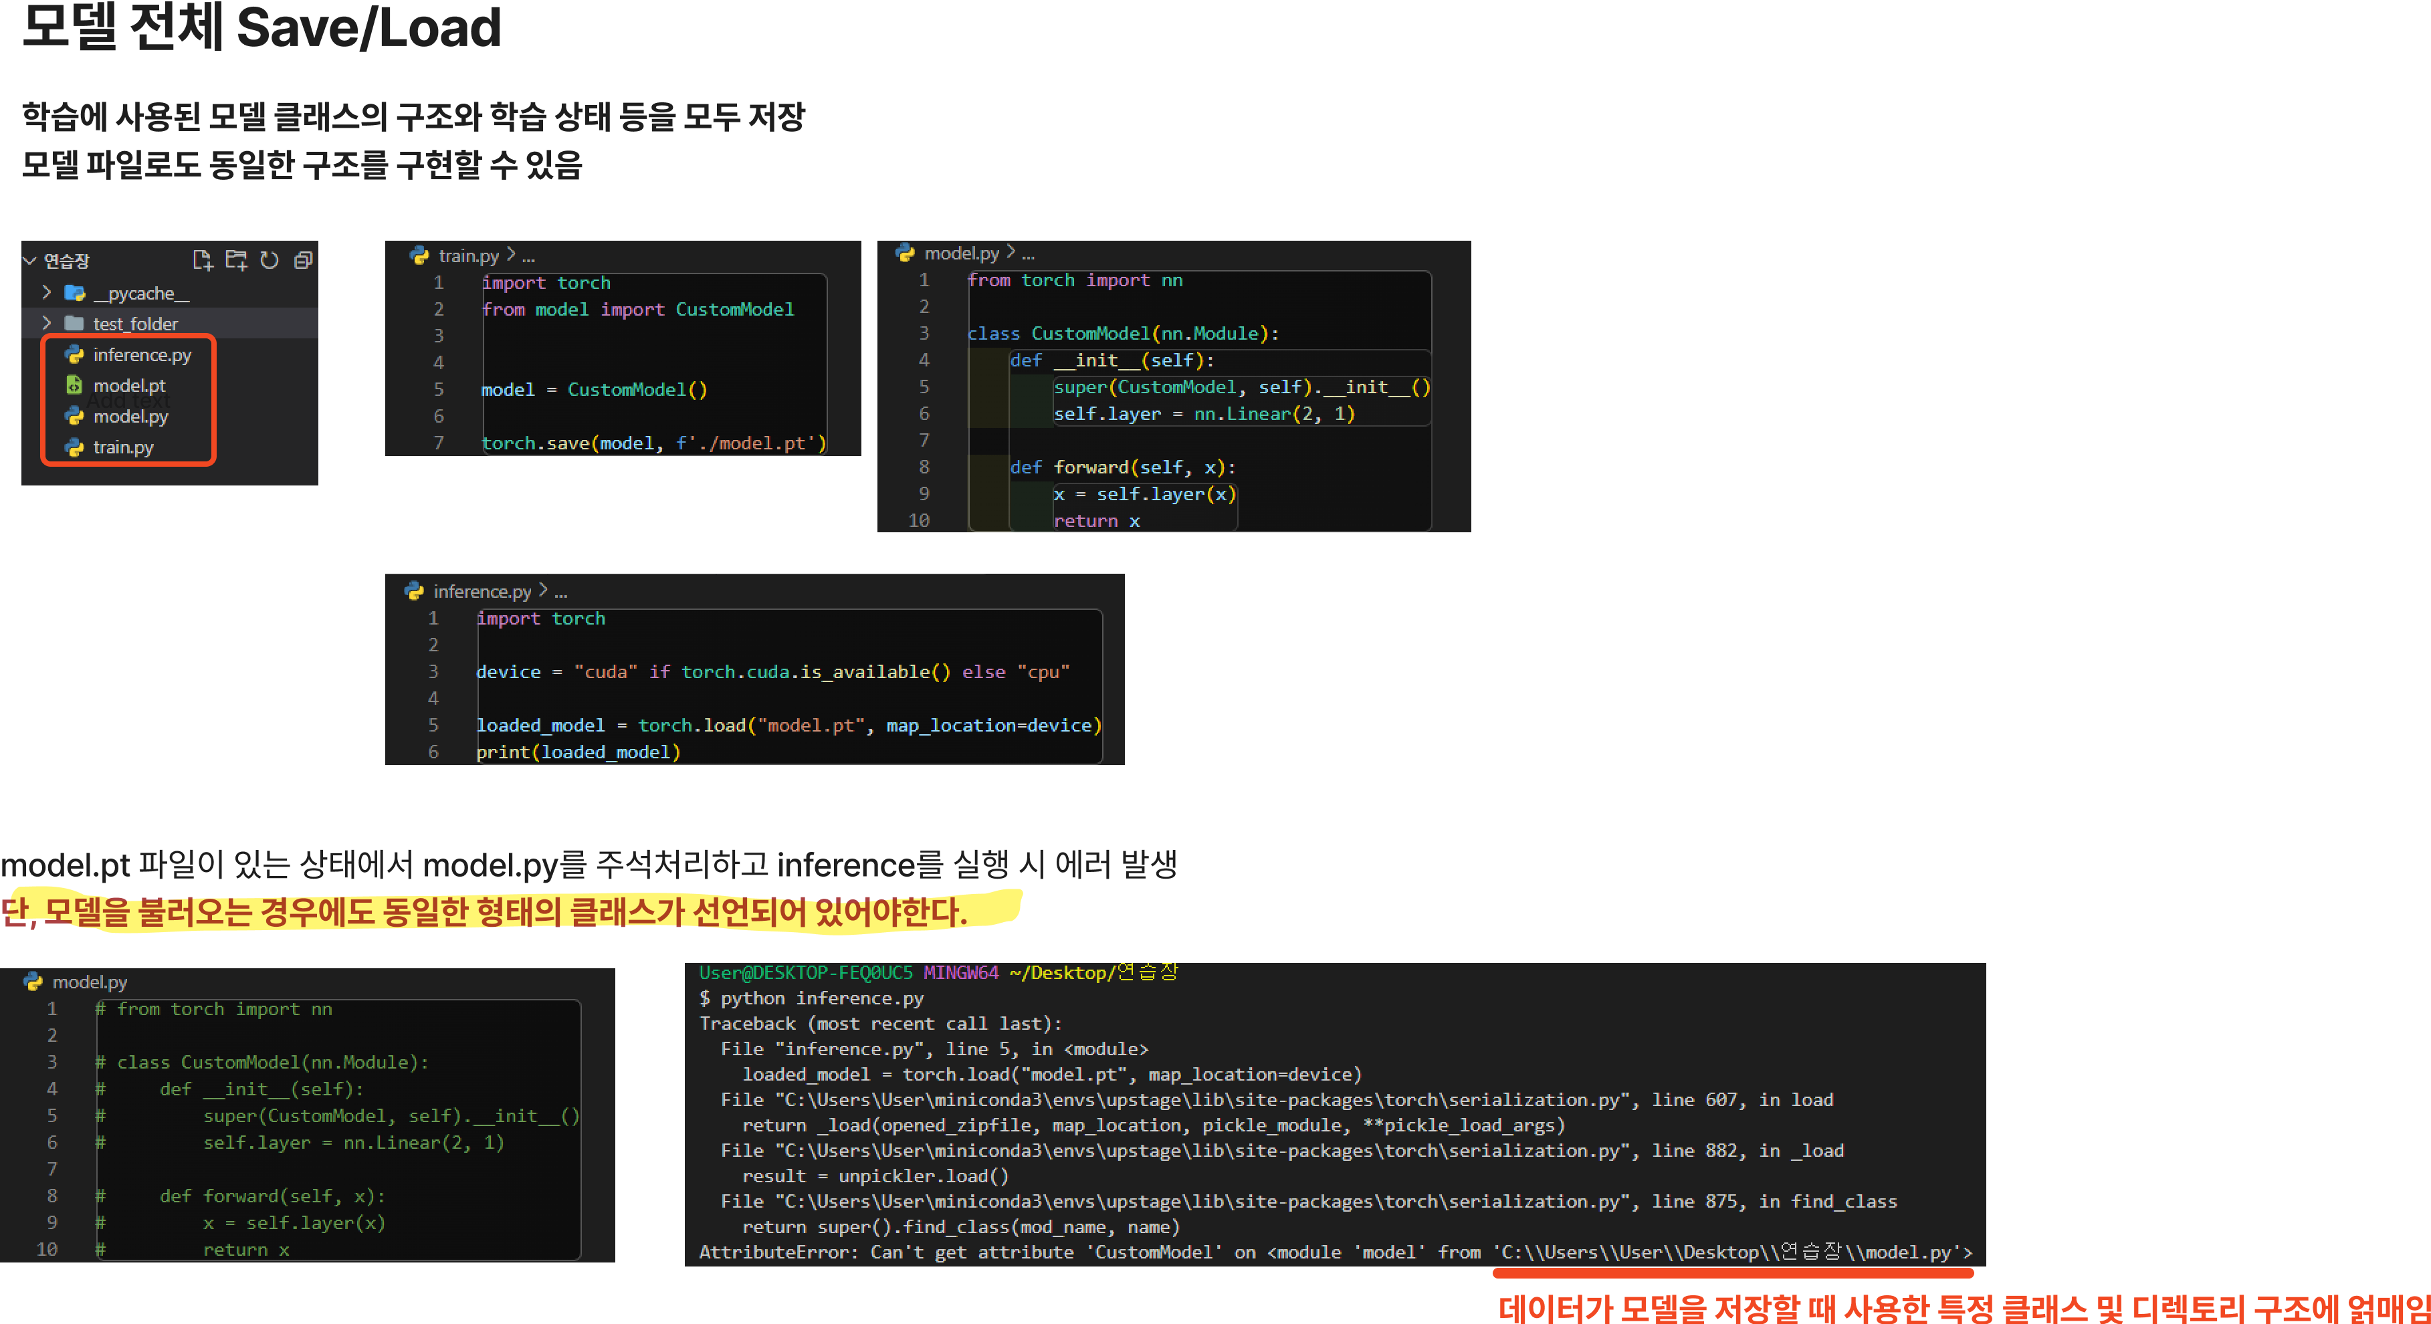Viewport: 2431px width, 1324px height.
Task: Select the test_folder row in explorer
Action: pyautogui.click(x=170, y=323)
